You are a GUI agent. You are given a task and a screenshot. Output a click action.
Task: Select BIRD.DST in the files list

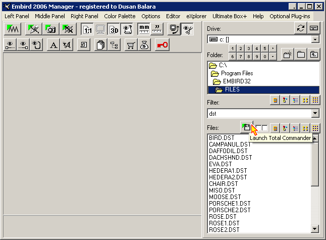[223, 137]
